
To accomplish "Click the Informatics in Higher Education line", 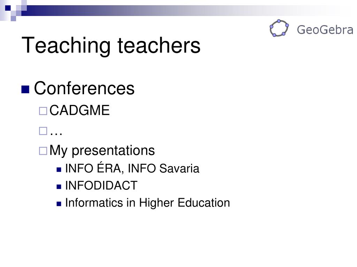I will point(147,203).
